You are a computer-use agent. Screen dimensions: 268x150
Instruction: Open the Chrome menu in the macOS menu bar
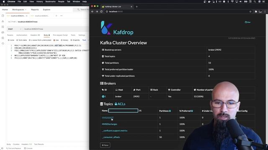point(11,2)
